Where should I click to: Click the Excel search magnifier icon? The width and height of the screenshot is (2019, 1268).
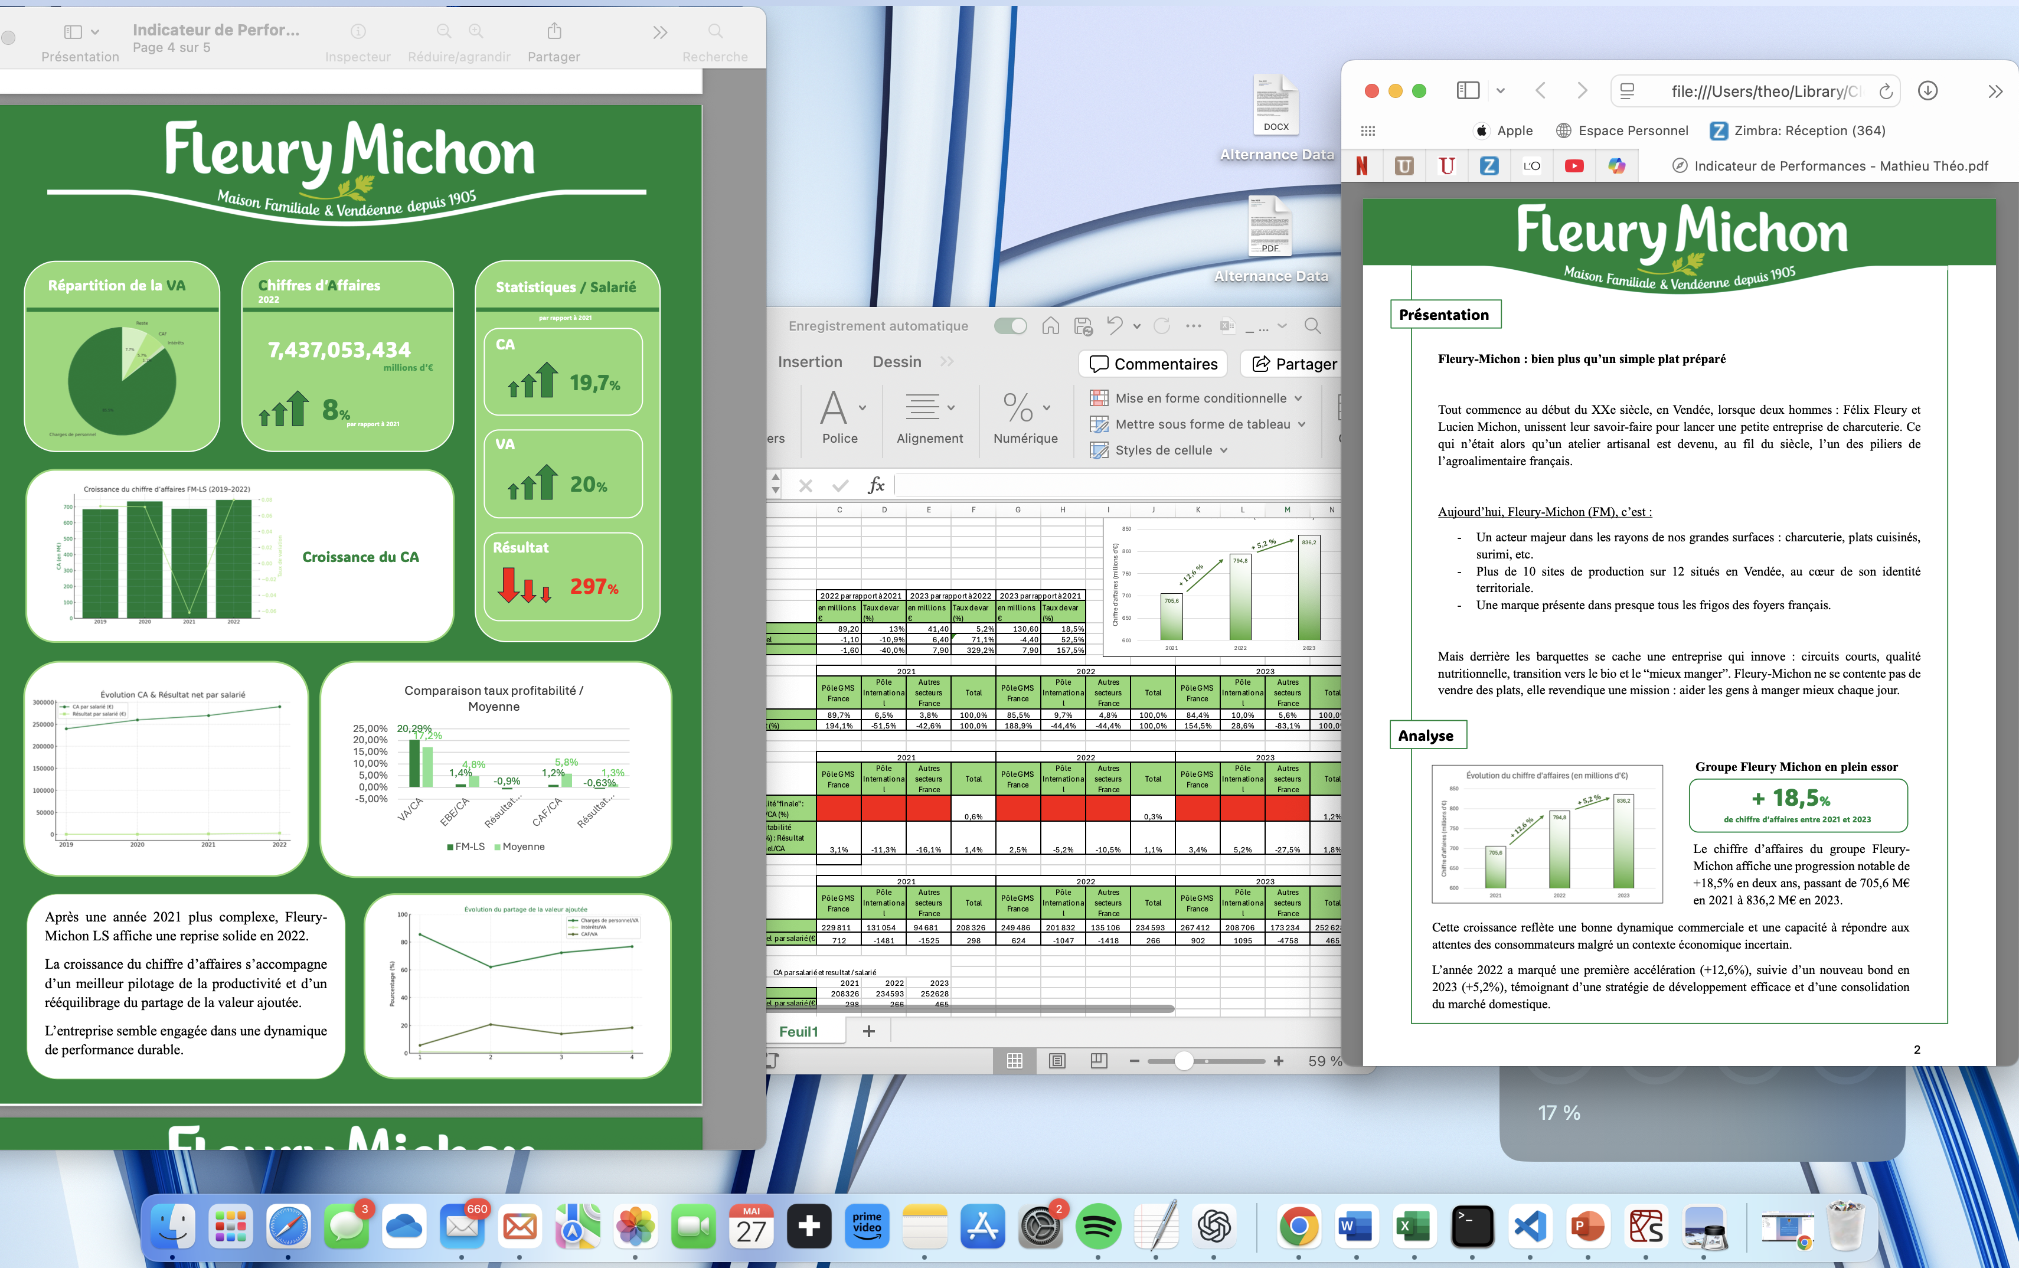coord(1313,326)
